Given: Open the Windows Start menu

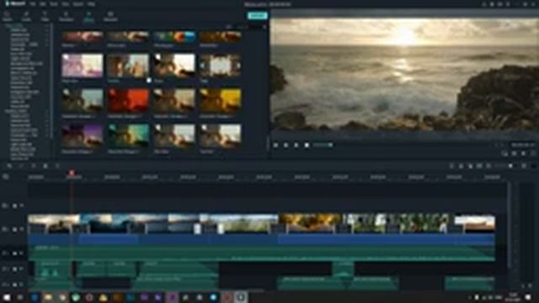Looking at the screenshot, I should click(7, 297).
